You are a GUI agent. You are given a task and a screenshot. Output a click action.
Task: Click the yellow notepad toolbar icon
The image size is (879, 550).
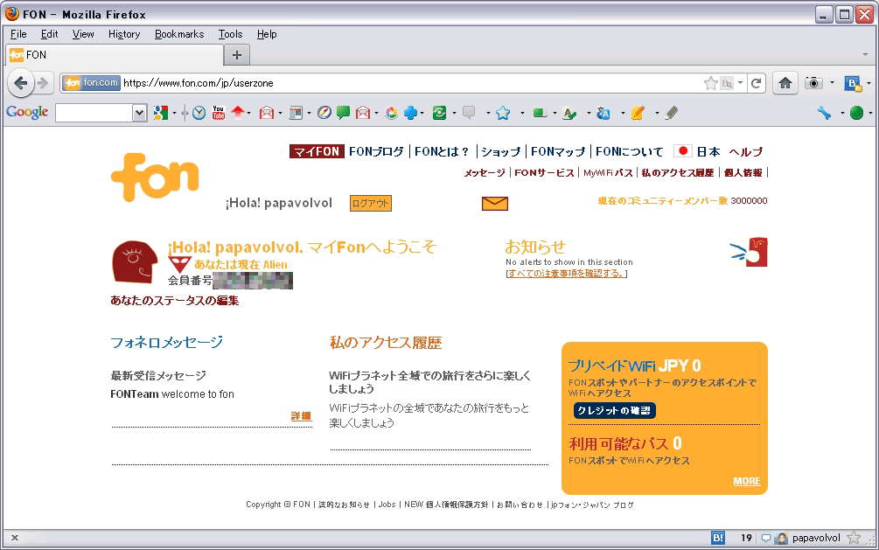tap(638, 113)
